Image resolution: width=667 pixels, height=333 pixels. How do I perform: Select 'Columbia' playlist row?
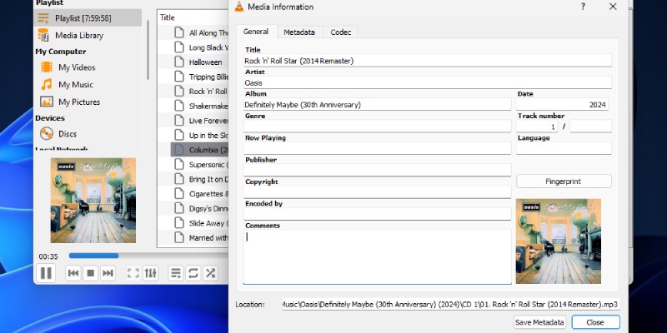click(x=200, y=150)
